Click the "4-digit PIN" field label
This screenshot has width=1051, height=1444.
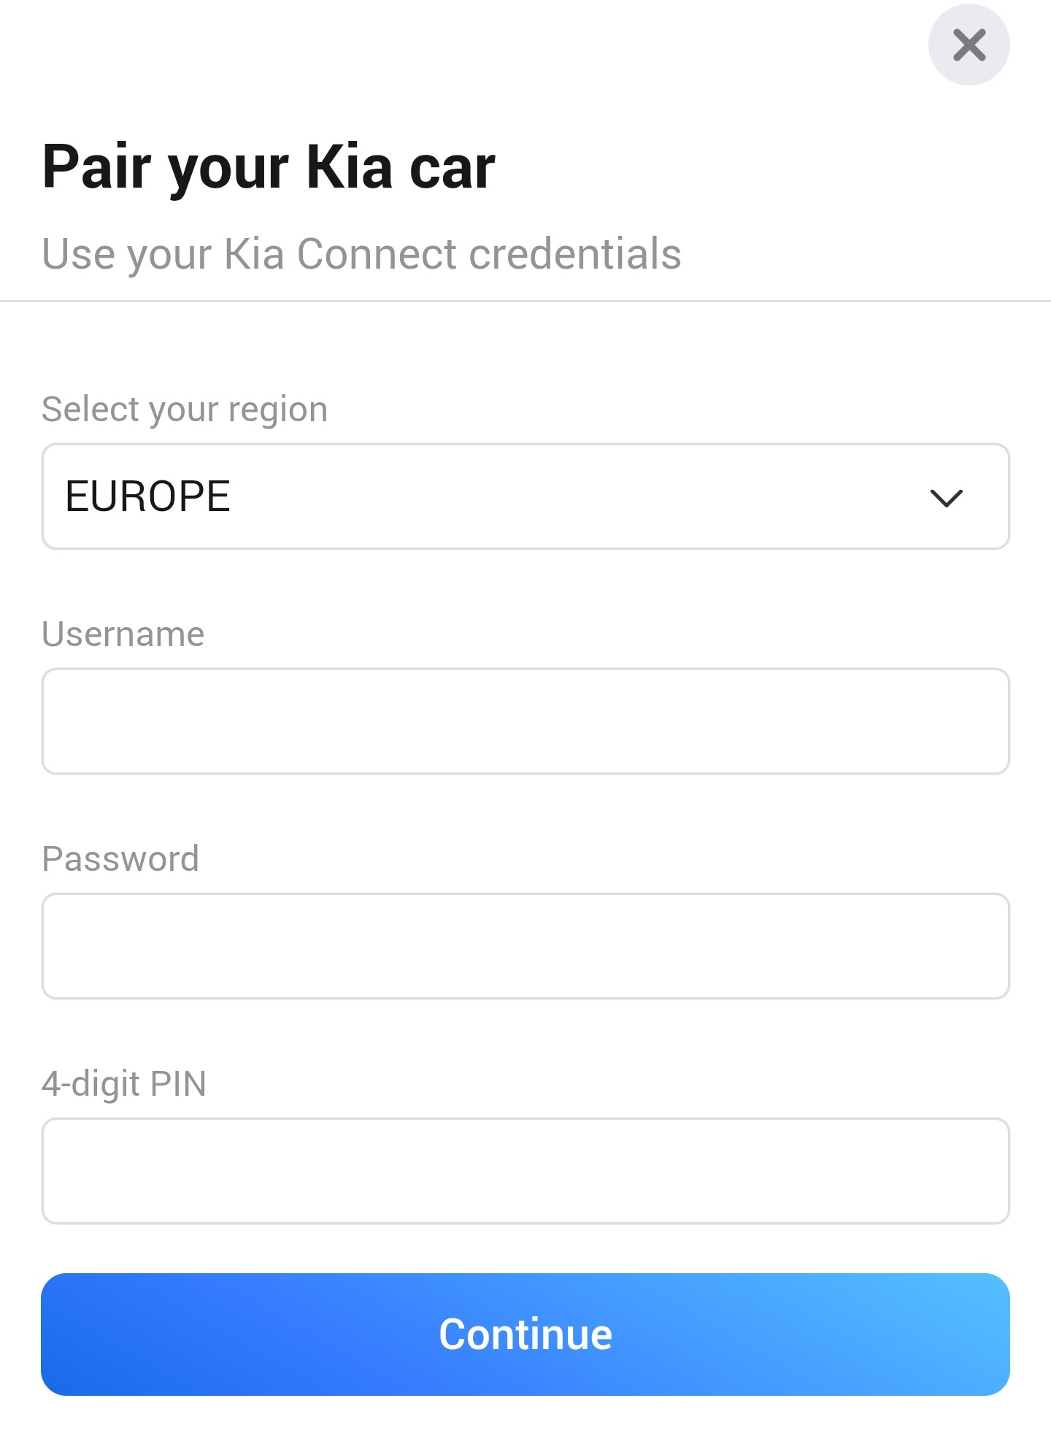(124, 1083)
